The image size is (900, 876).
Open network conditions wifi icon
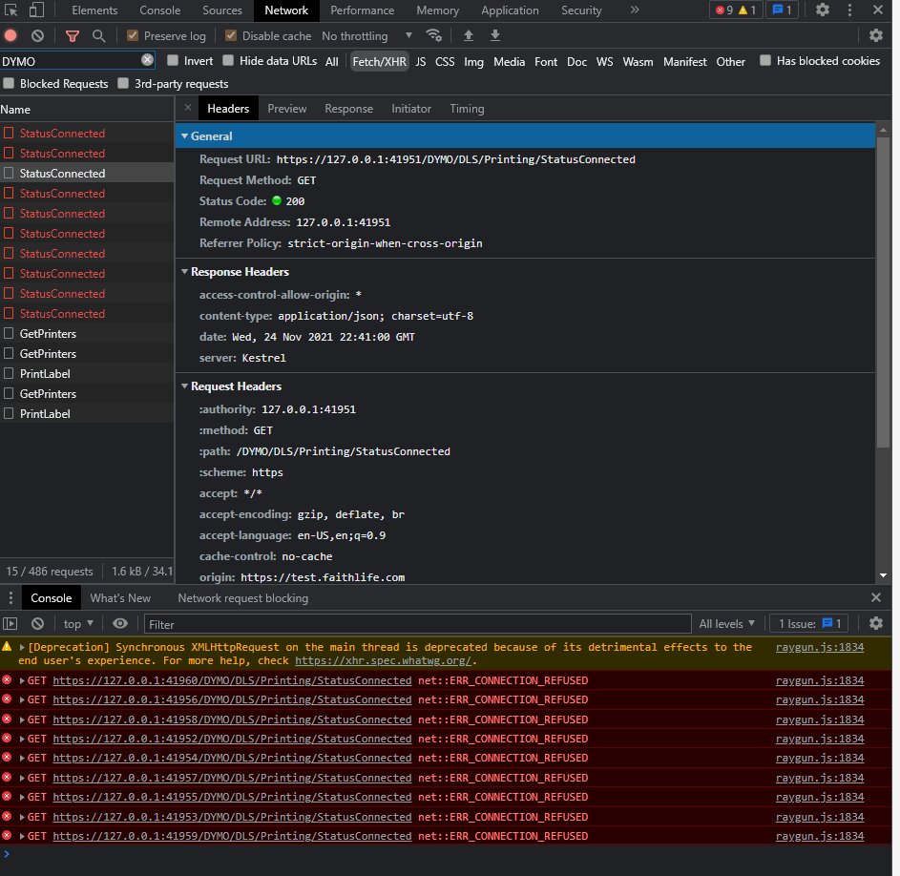click(x=434, y=35)
